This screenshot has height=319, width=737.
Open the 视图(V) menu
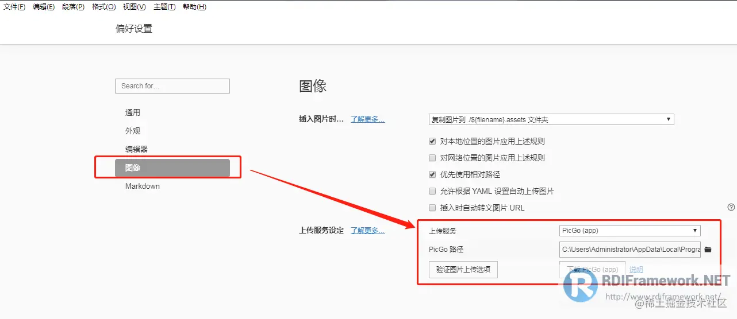135,7
